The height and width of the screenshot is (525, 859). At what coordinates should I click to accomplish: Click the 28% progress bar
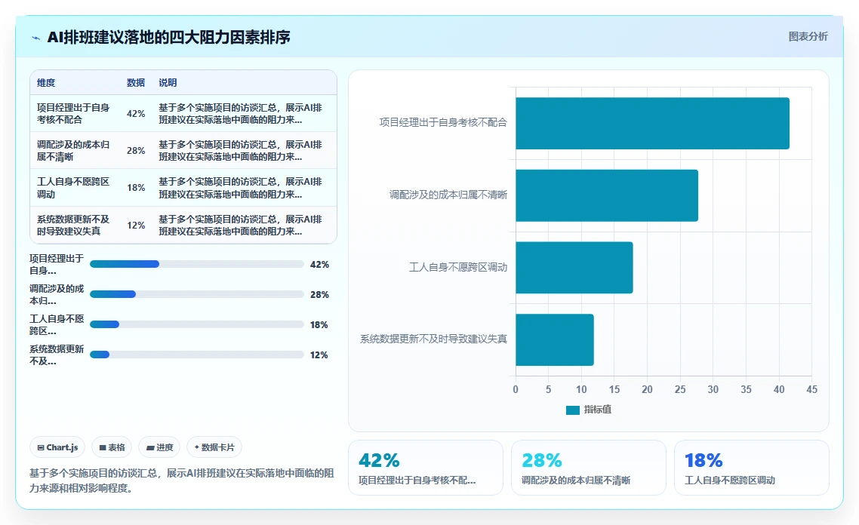(197, 294)
